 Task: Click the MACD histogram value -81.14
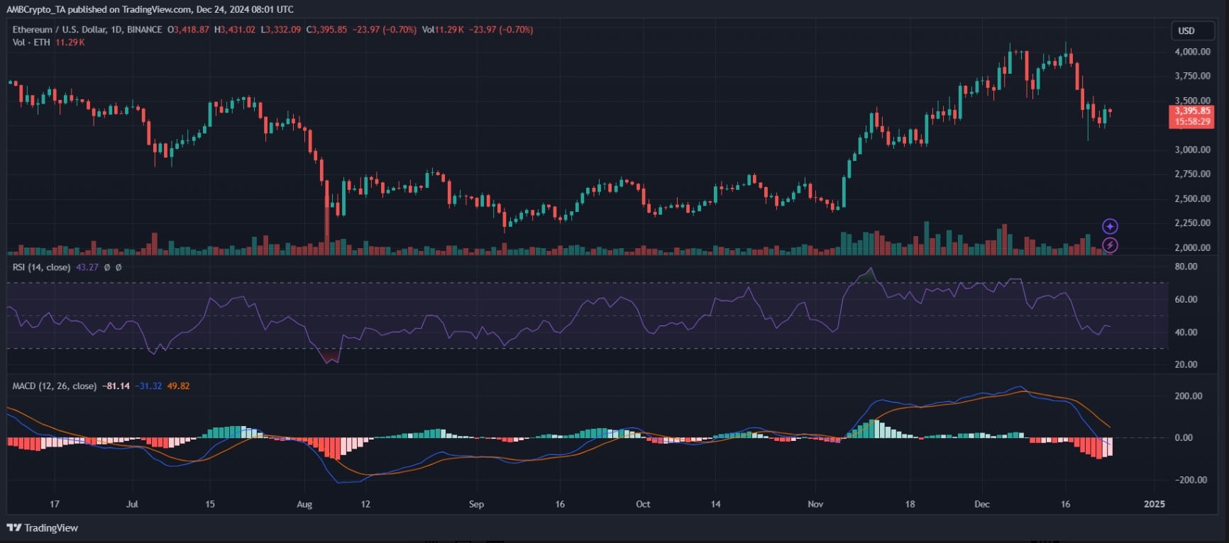116,386
